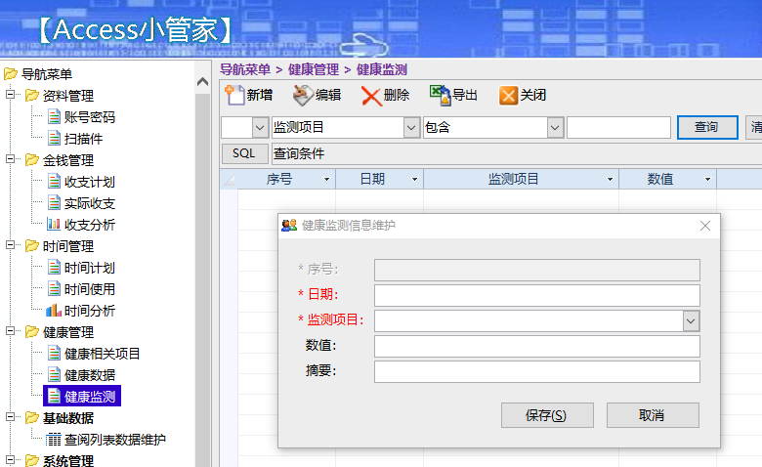Click the document icon beside 扫描件
Screen dimensions: 762x467
[x=55, y=139]
